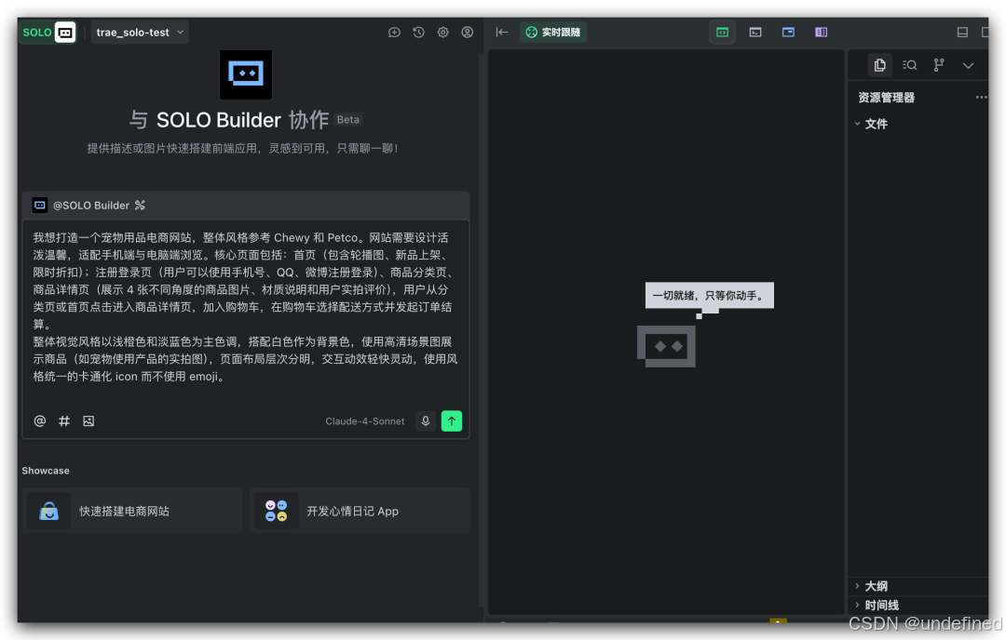Open the search icon in the resource panel
The height and width of the screenshot is (640, 1006).
click(909, 65)
